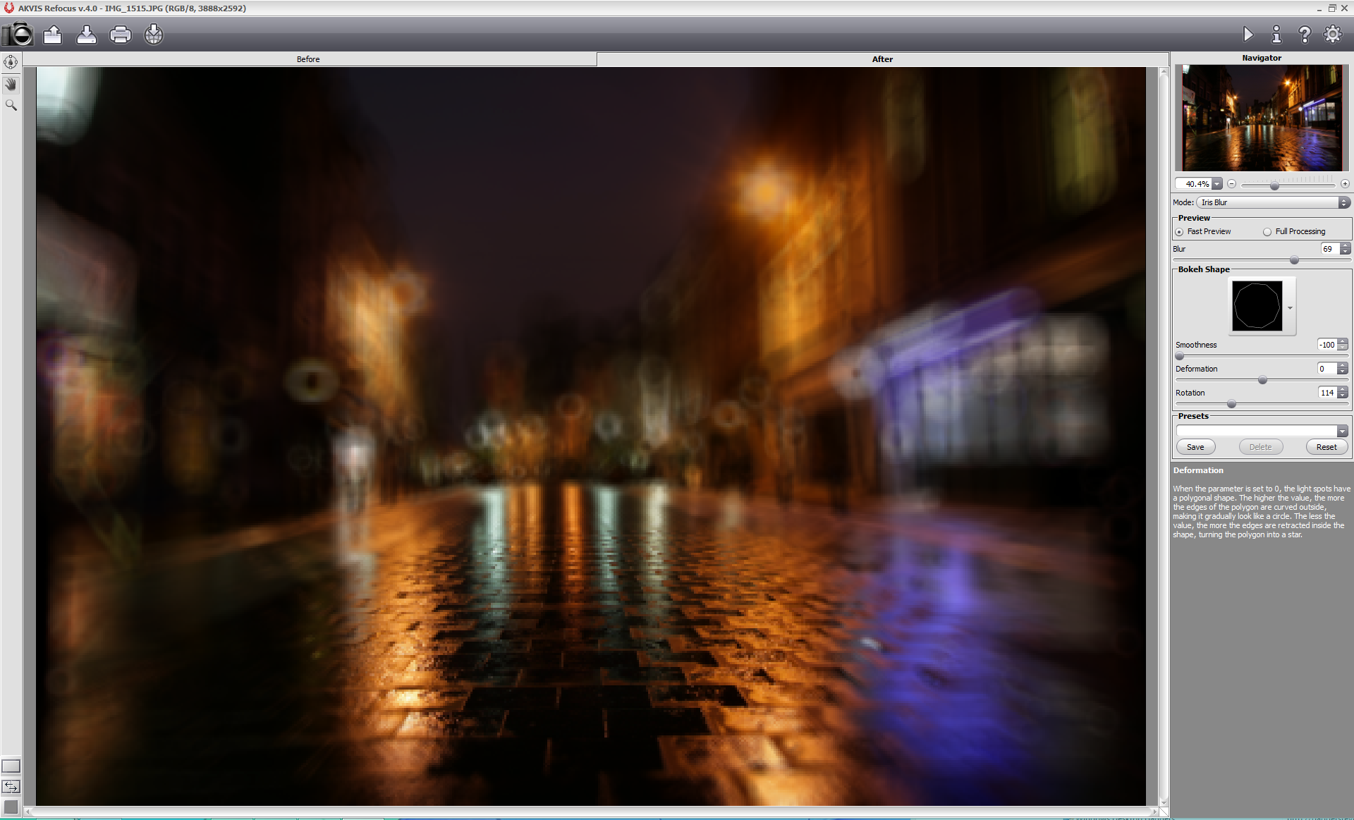
Task: Select the blur focus area tool
Action: coord(11,62)
